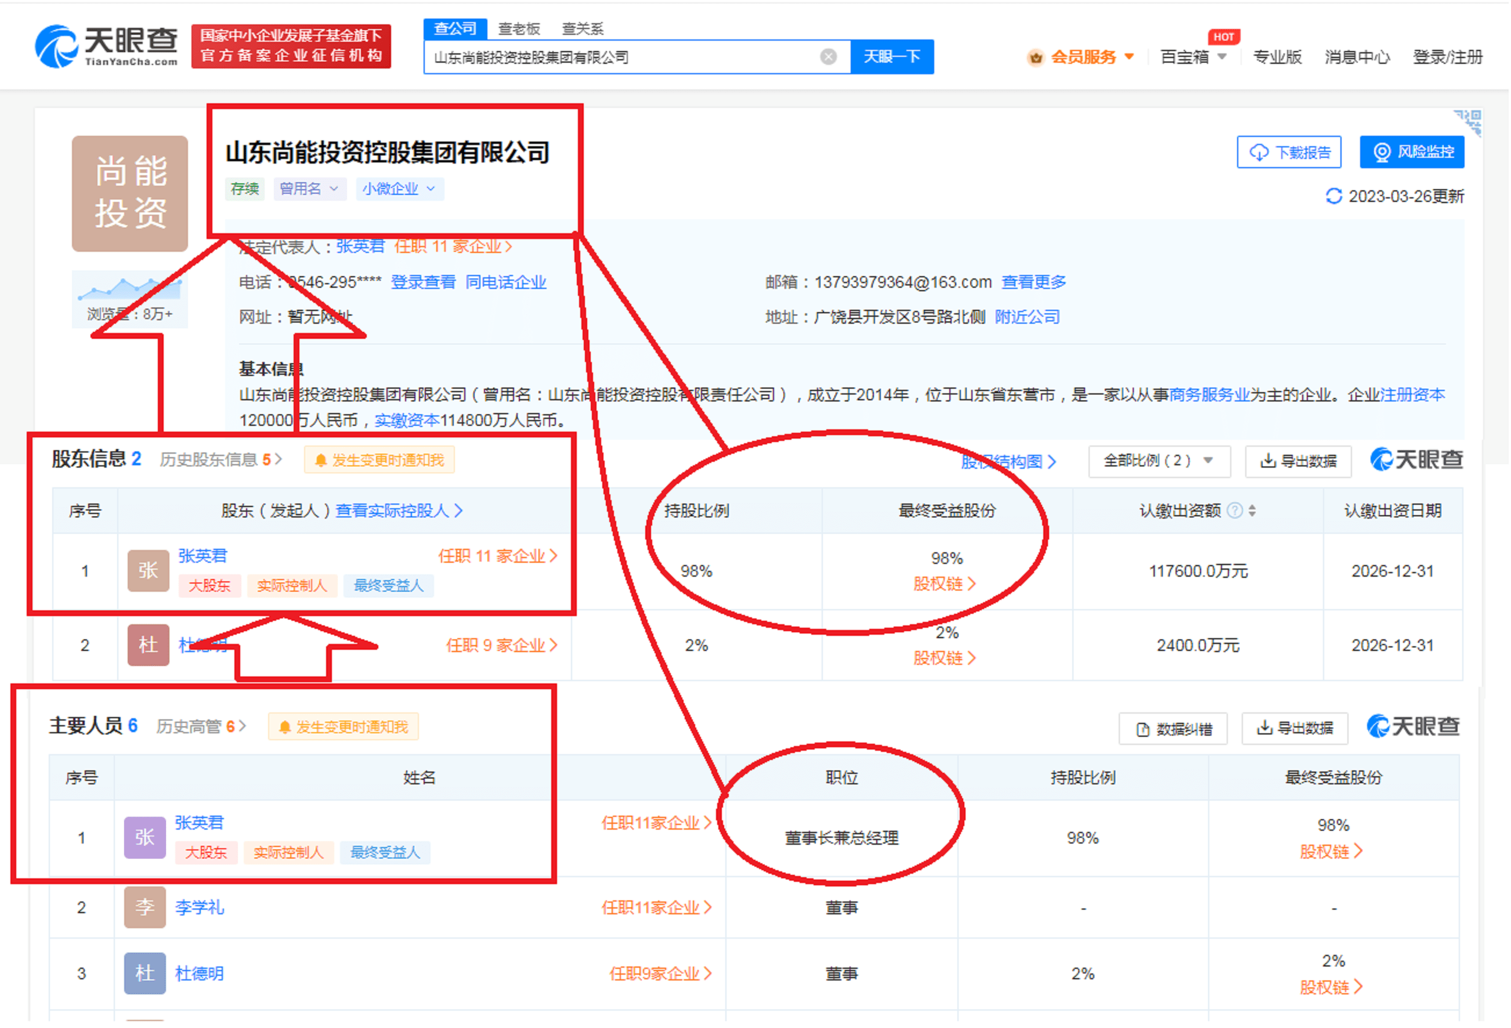Click 发生变更时通知我 in shareholder section

[379, 461]
